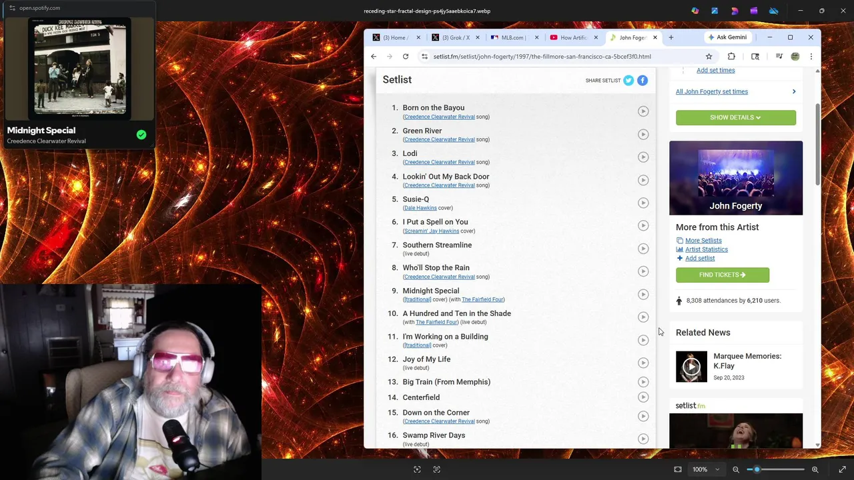Play I Put a Spell on You preview
Image resolution: width=854 pixels, height=480 pixels.
(643, 225)
